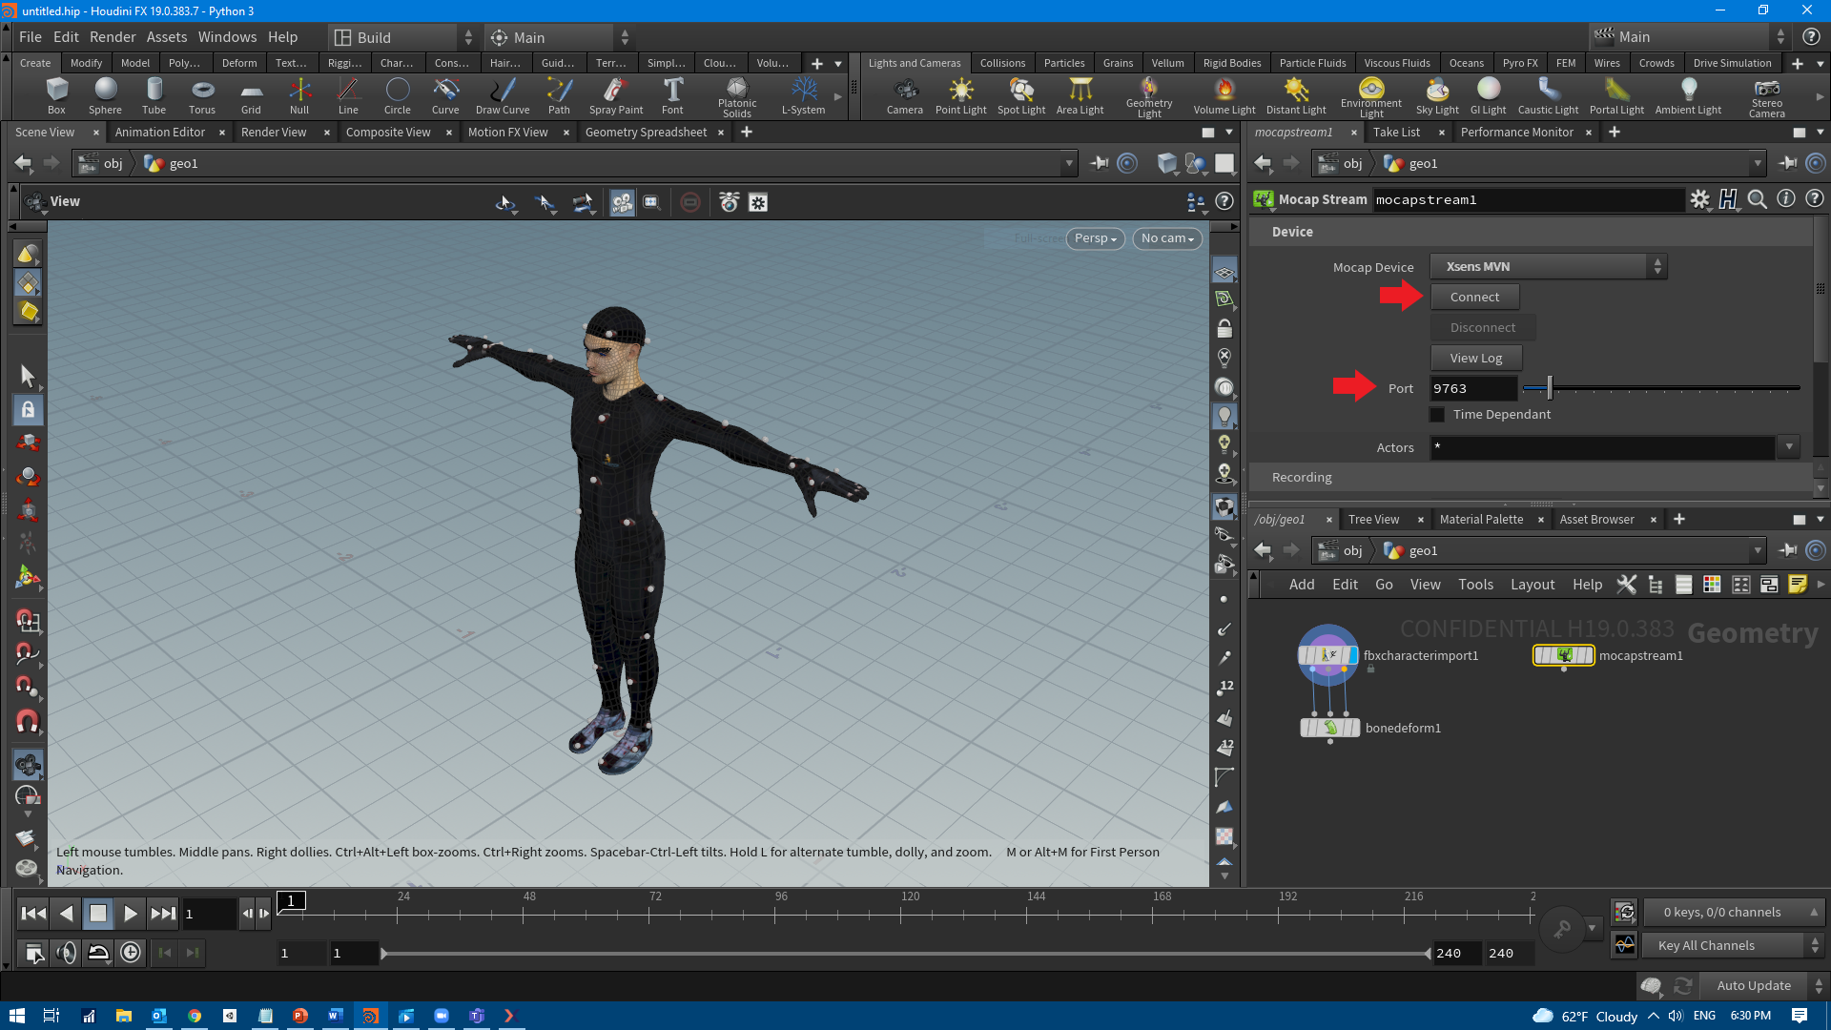
Task: Create a Box from the shelf
Action: (56, 96)
